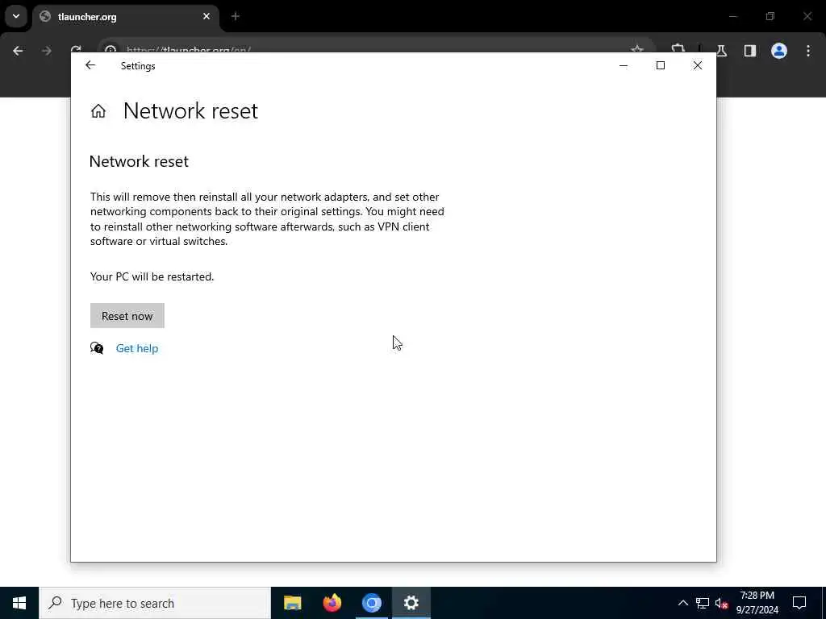Show hidden system tray icons
The width and height of the screenshot is (826, 619).
point(682,603)
